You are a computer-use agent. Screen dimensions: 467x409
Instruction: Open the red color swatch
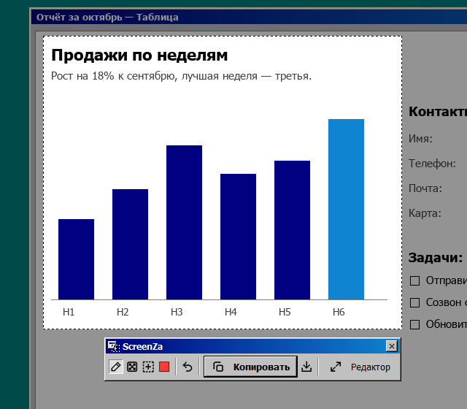coord(164,367)
